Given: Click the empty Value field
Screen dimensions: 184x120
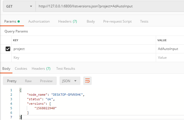Looking at the screenshot, I should pos(169,58).
